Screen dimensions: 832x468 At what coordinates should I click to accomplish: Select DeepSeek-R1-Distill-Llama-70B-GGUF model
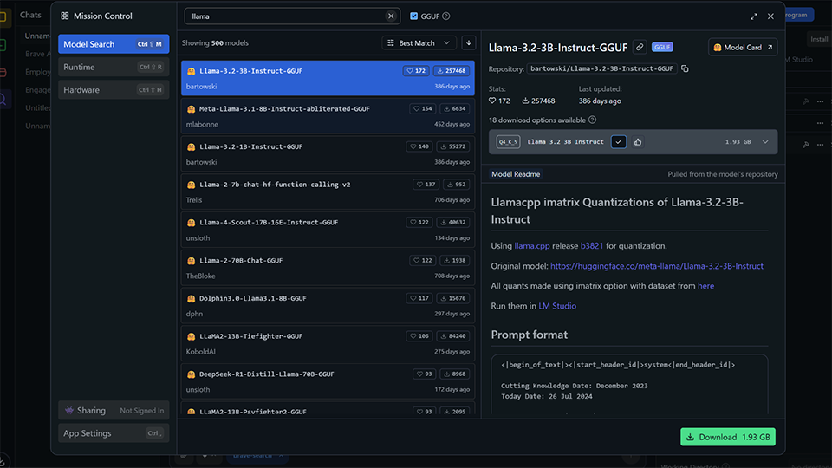click(328, 381)
